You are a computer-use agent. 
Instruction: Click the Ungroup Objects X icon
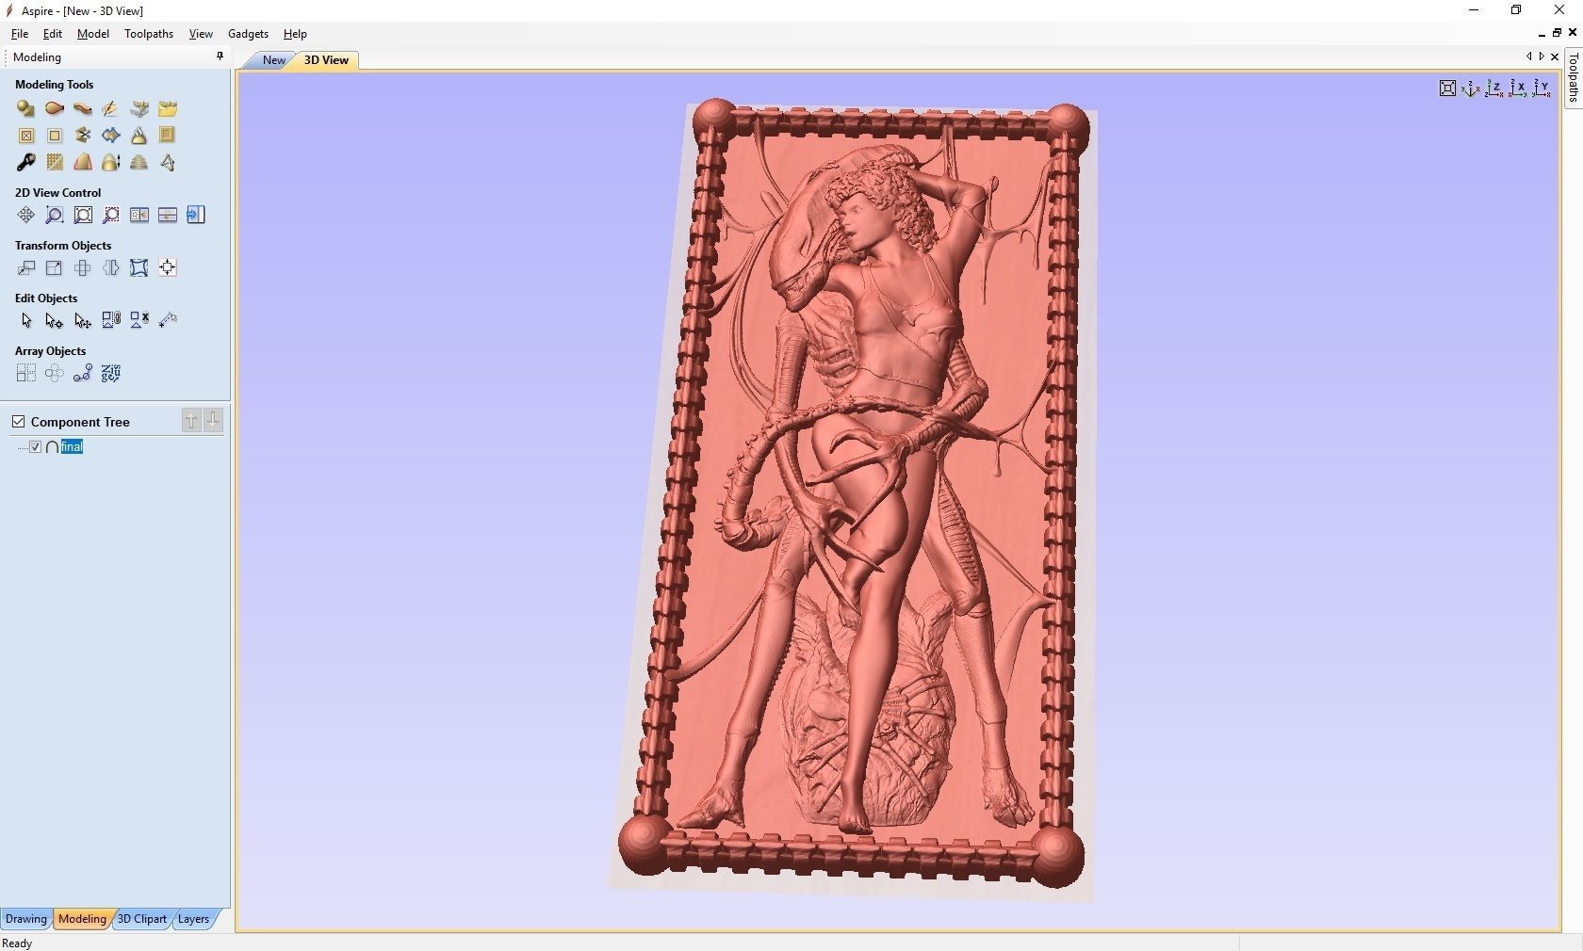tap(139, 320)
